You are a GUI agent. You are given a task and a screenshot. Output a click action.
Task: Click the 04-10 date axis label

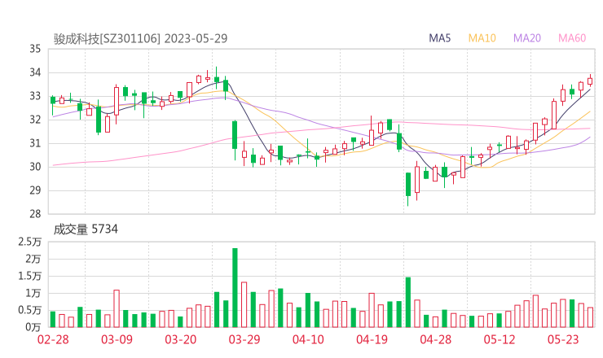(x=308, y=339)
